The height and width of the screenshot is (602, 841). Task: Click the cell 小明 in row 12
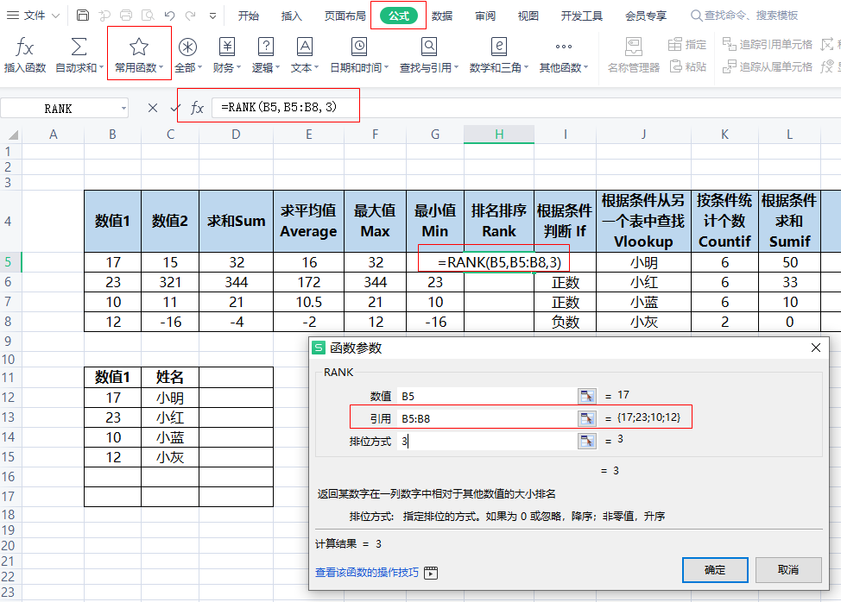170,398
